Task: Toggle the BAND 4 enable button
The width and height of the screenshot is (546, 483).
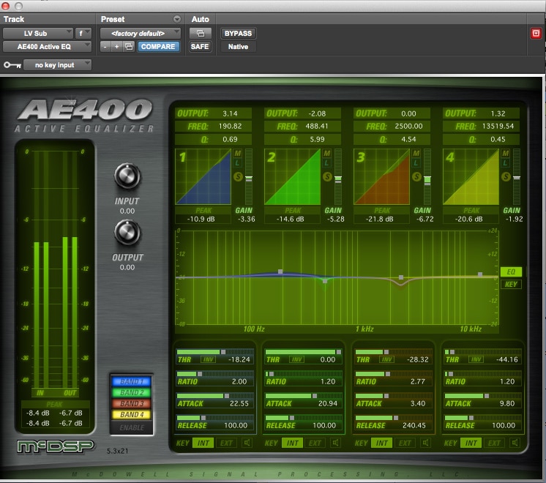Action: pyautogui.click(x=132, y=415)
